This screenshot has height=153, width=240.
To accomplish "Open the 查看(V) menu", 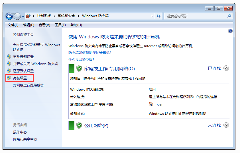I will 44,25.
